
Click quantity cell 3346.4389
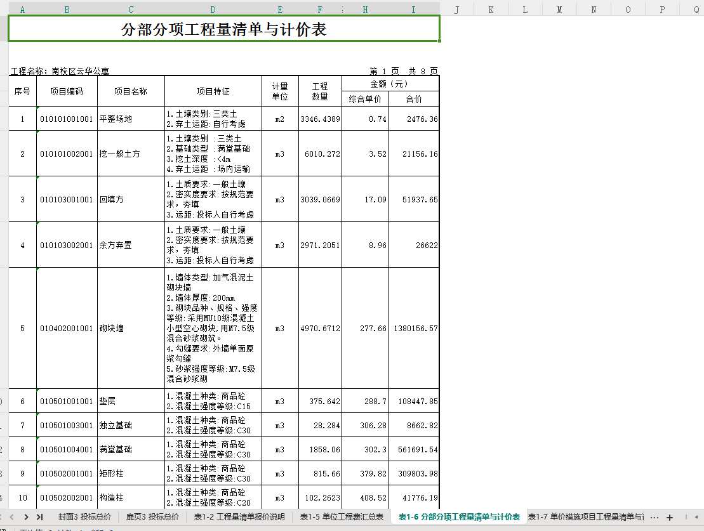pos(320,119)
